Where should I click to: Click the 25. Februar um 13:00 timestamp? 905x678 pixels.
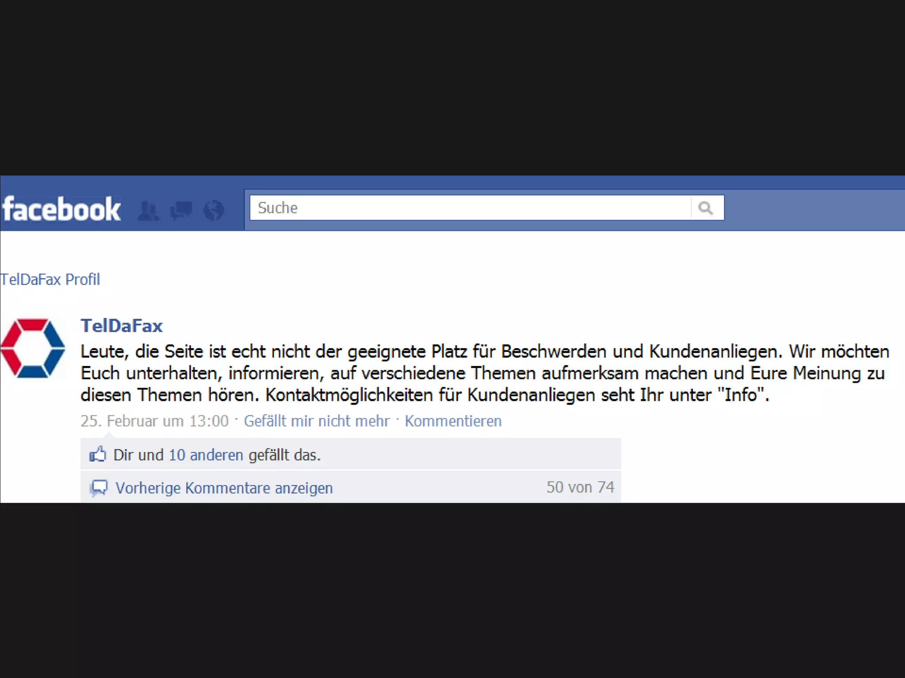(x=155, y=421)
